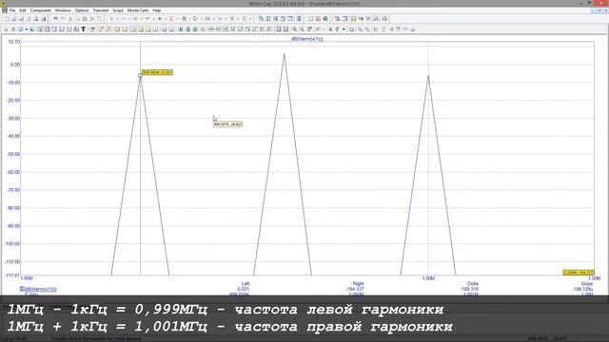
Task: Click yellow cursor tag on left peak
Action: coord(157,72)
